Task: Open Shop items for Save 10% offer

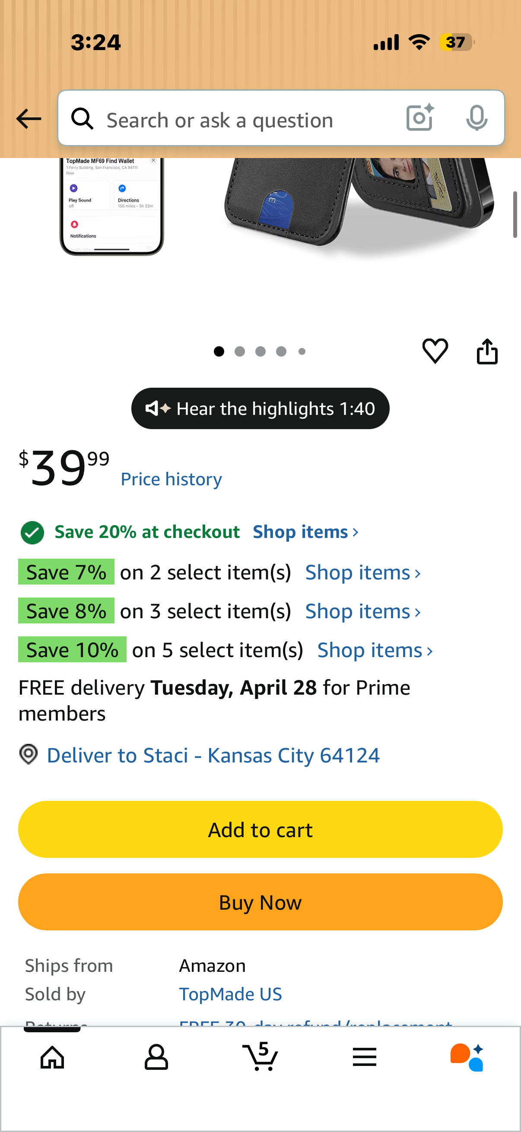Action: click(x=375, y=650)
